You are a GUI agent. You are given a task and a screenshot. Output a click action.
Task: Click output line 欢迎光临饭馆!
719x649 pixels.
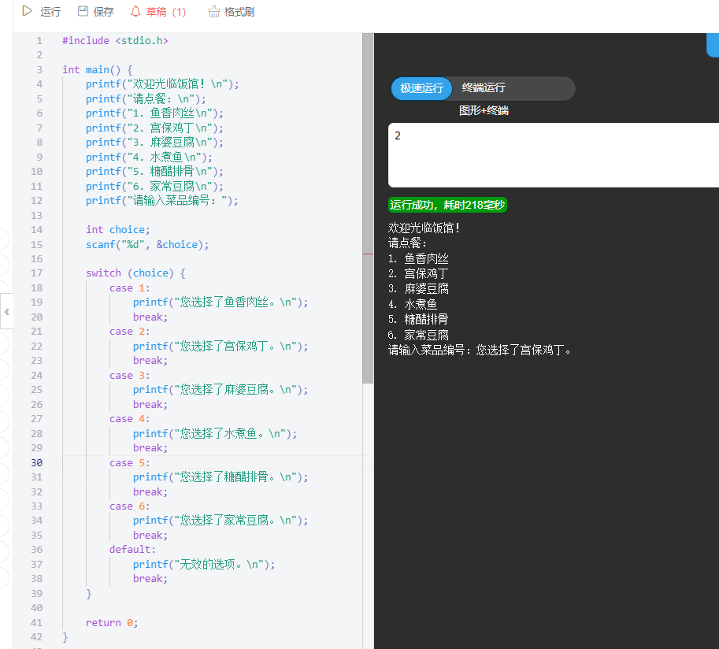point(424,228)
